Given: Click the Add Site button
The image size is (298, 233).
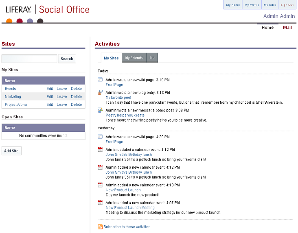Looking at the screenshot, I should coord(11,151).
